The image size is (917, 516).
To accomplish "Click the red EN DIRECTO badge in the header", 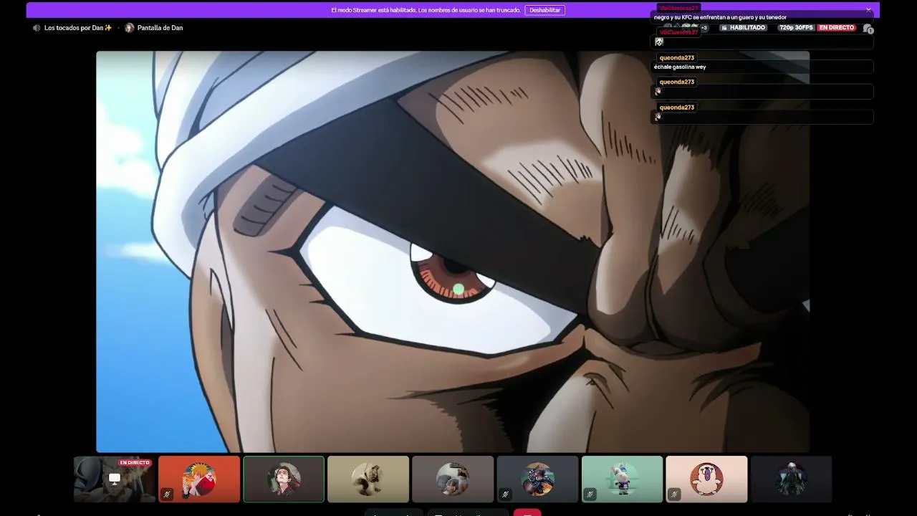I will point(837,28).
